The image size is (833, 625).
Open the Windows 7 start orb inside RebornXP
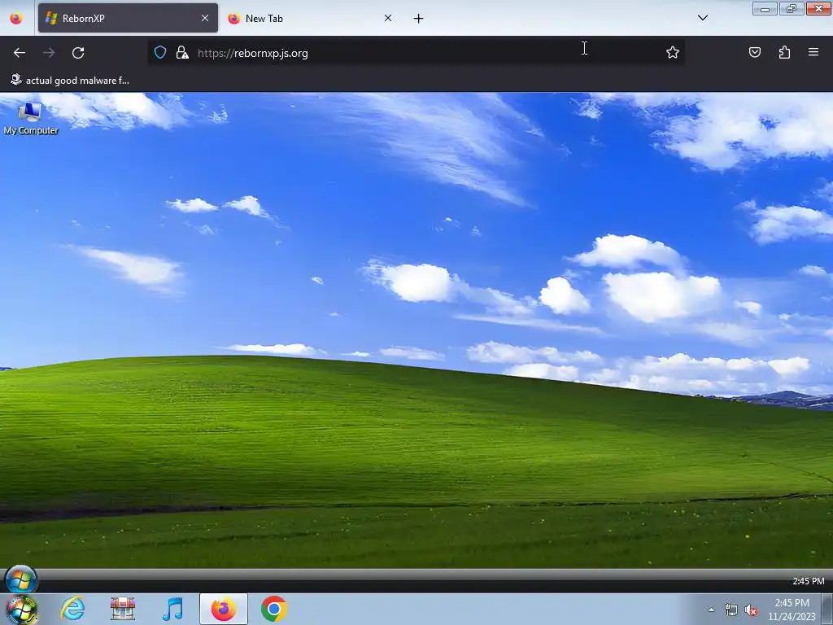coord(20,579)
